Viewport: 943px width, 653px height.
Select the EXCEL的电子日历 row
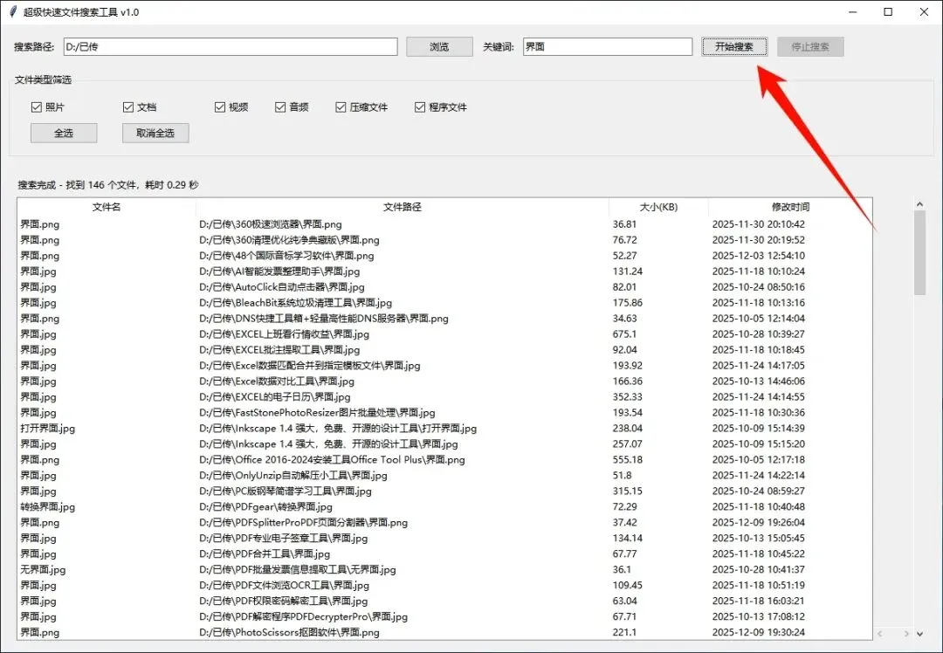tap(445, 397)
